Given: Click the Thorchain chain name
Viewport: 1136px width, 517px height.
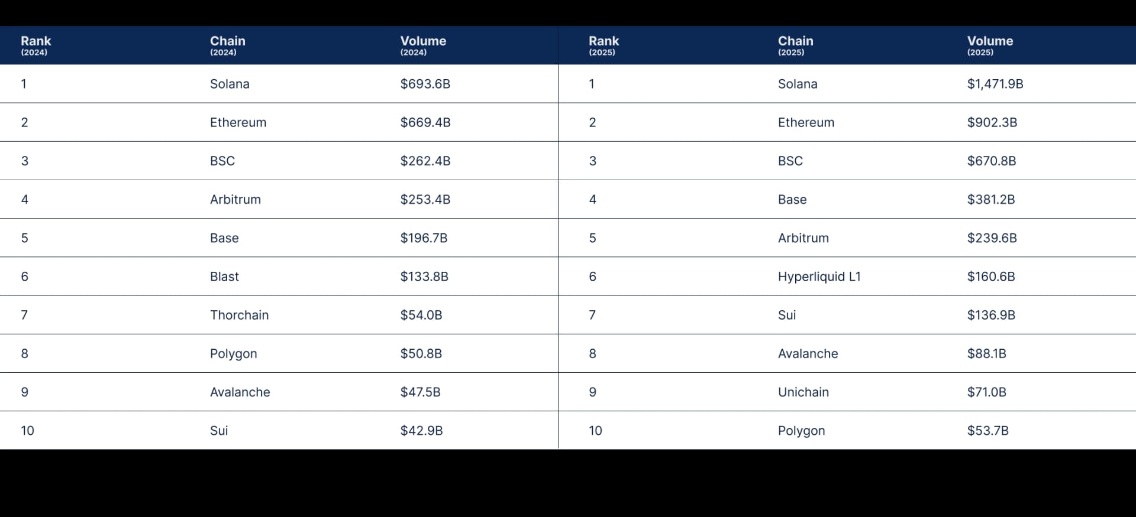Looking at the screenshot, I should pos(239,315).
